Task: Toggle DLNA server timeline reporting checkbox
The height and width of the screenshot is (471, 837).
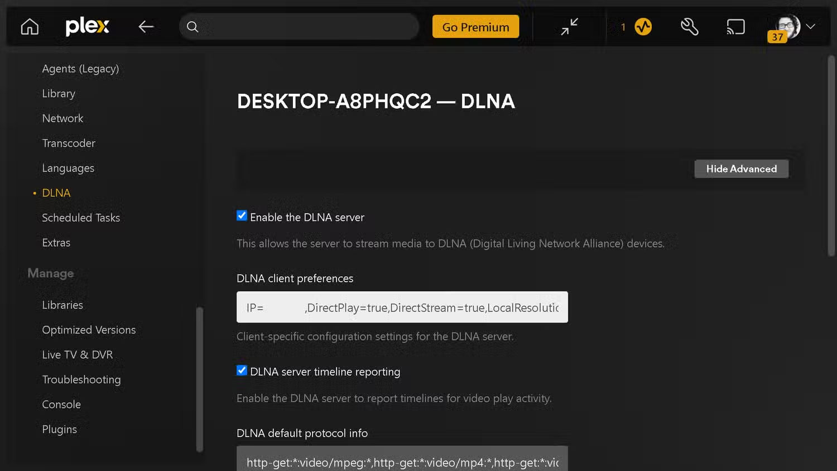Action: point(242,370)
